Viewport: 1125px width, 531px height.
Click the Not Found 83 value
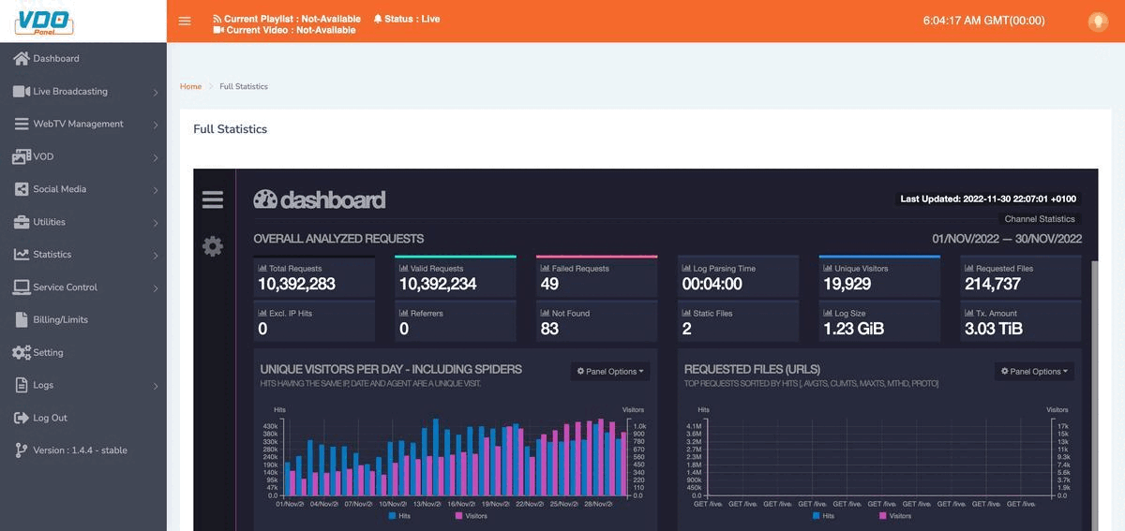click(549, 329)
